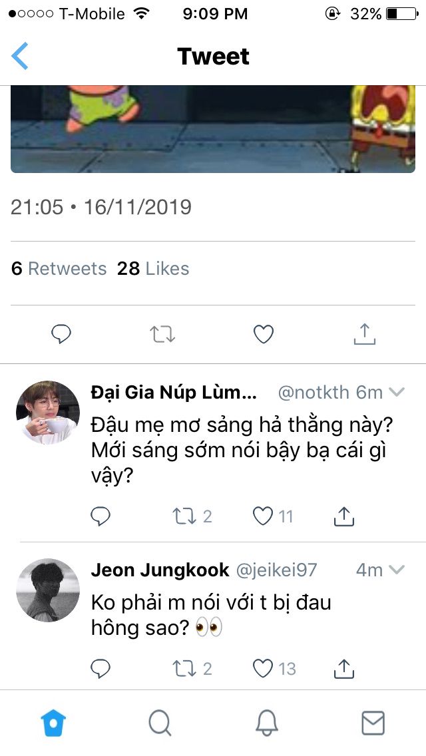Open options chevron on @jeikei97's reply
Screen dimensions: 426x756
coord(397,570)
